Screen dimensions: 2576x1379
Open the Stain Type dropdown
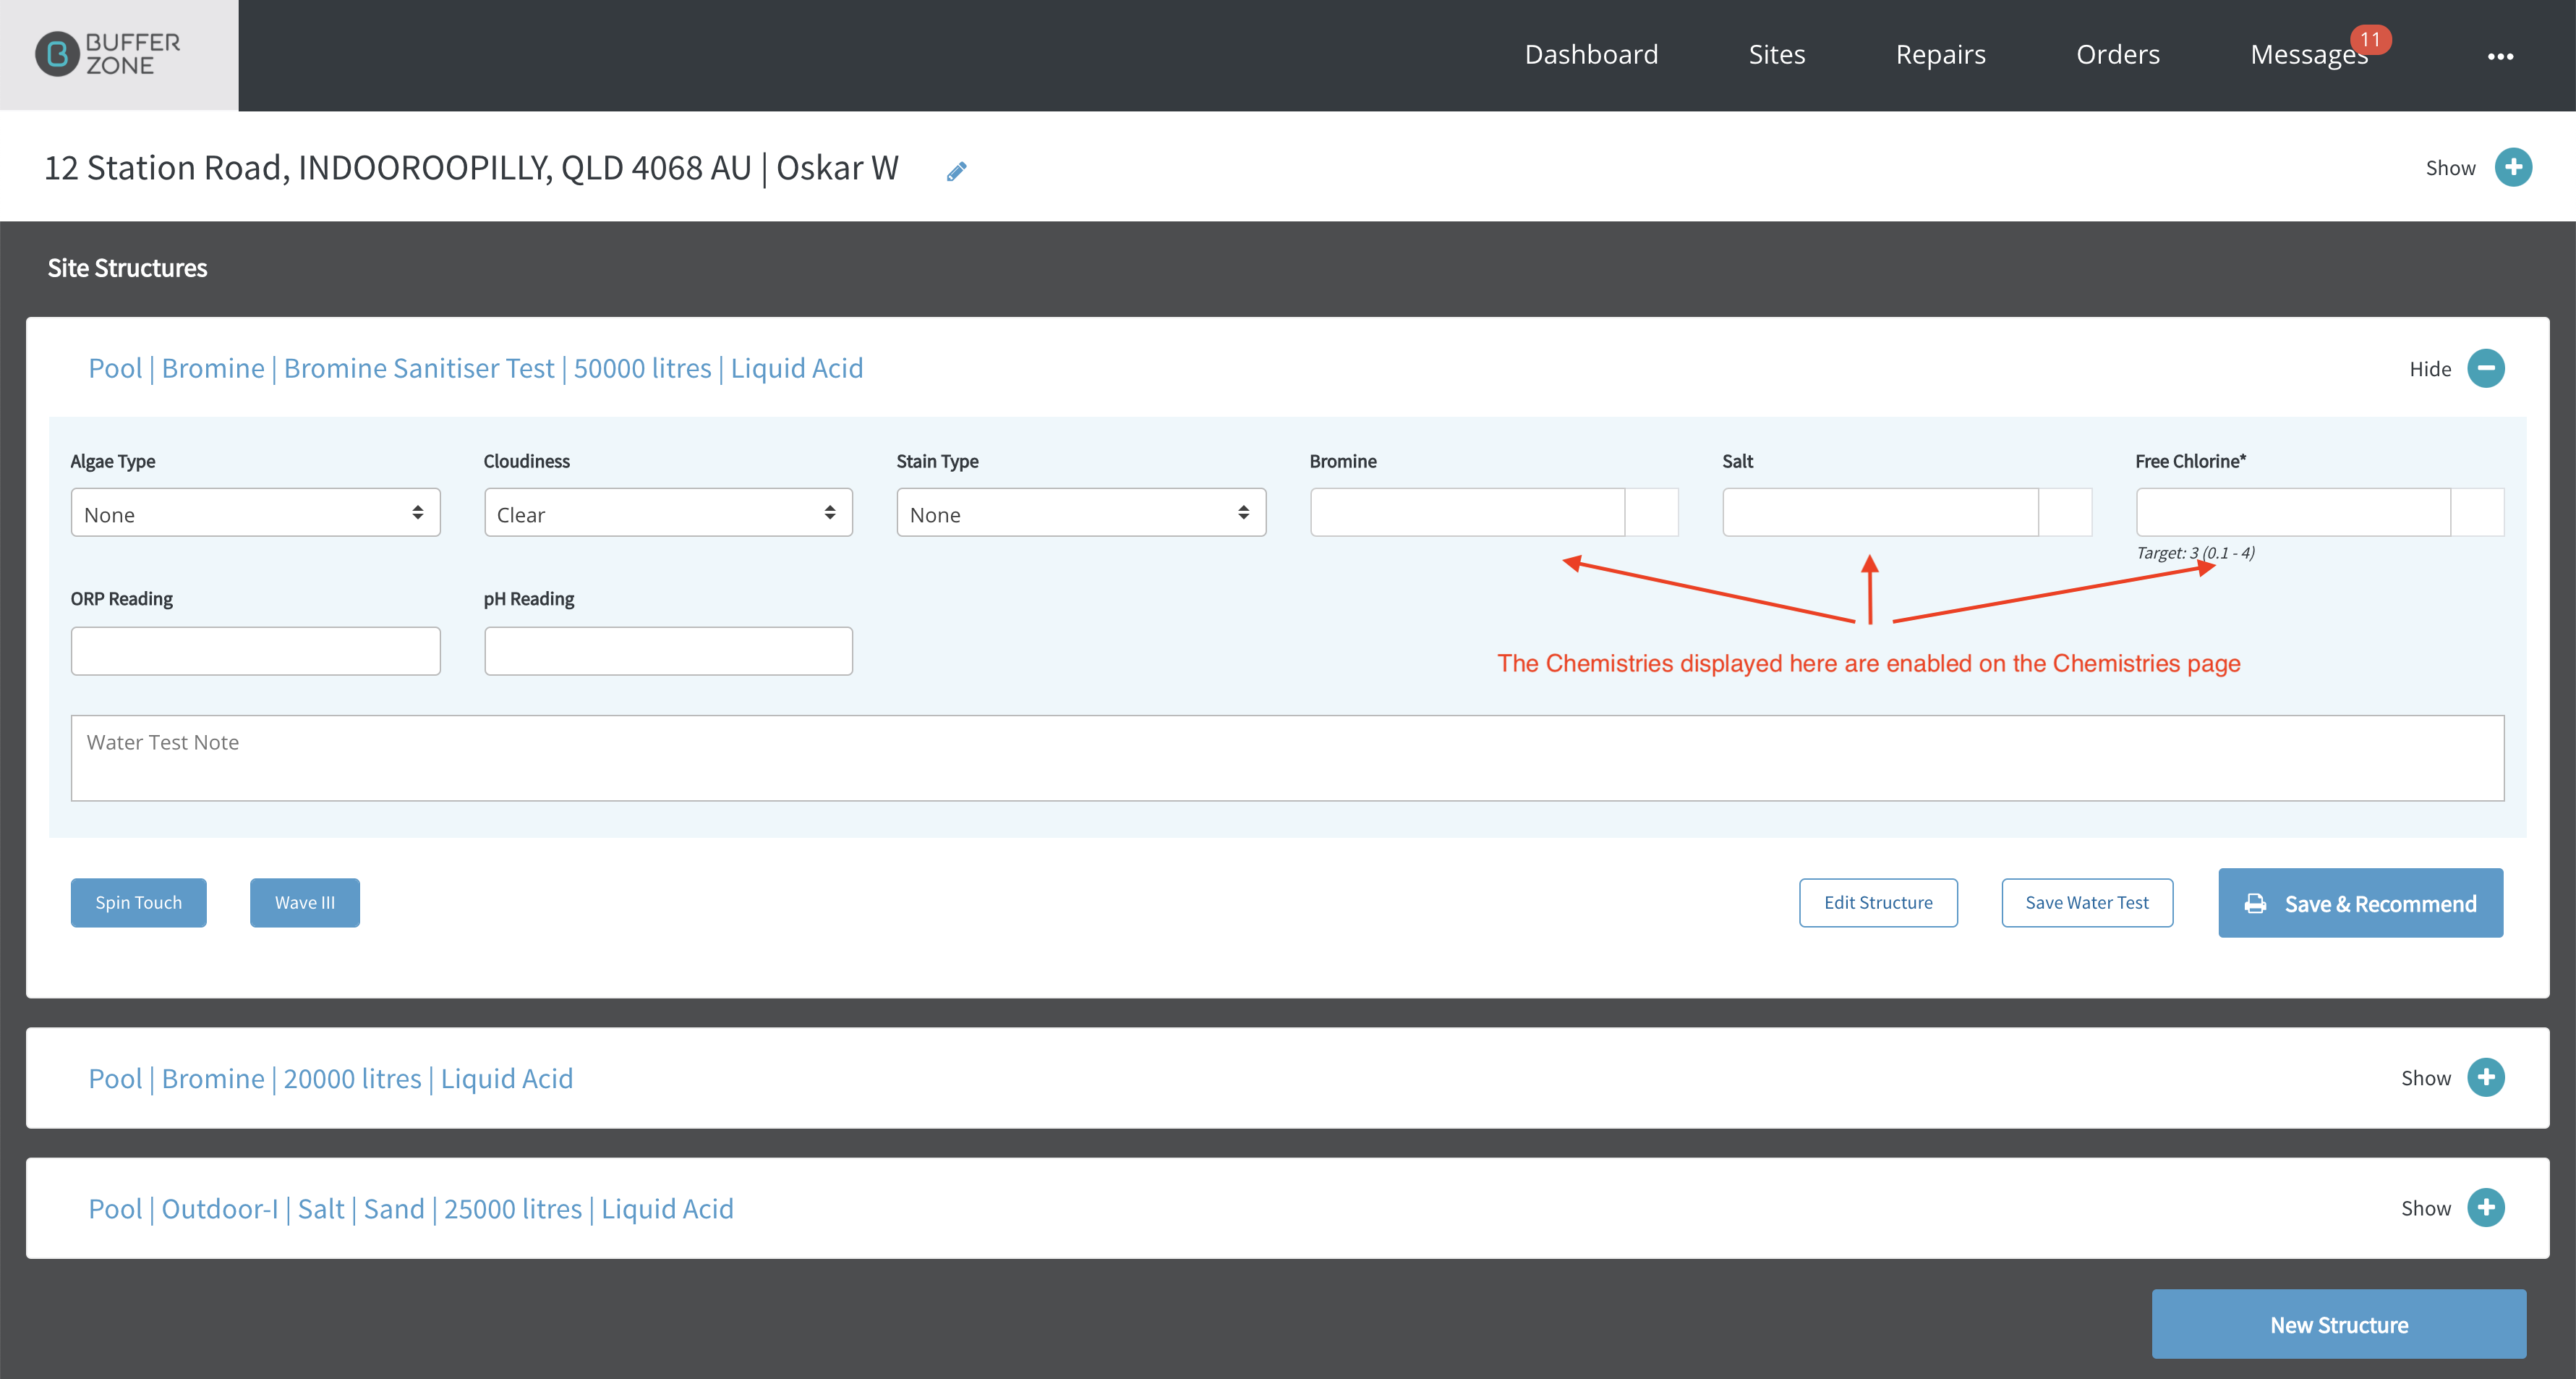click(x=1081, y=514)
